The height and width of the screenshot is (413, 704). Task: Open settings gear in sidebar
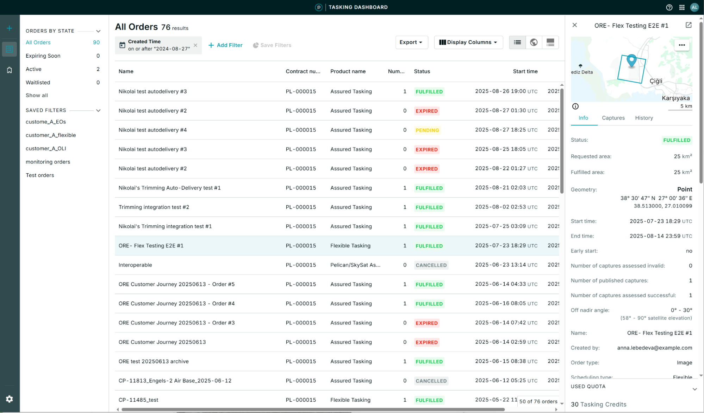pos(10,399)
